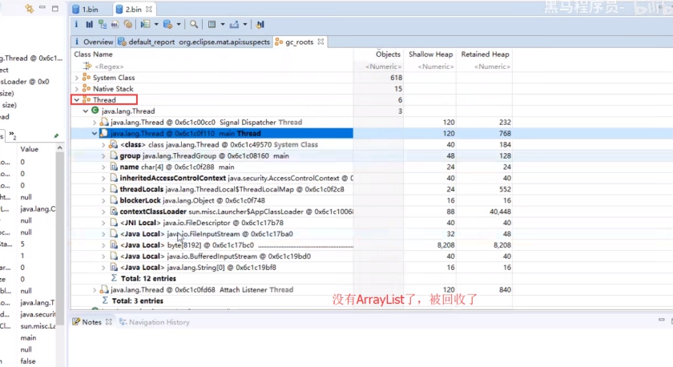The width and height of the screenshot is (673, 367).
Task: Open the Dominator Tree toolbar icon
Action: coord(103,25)
